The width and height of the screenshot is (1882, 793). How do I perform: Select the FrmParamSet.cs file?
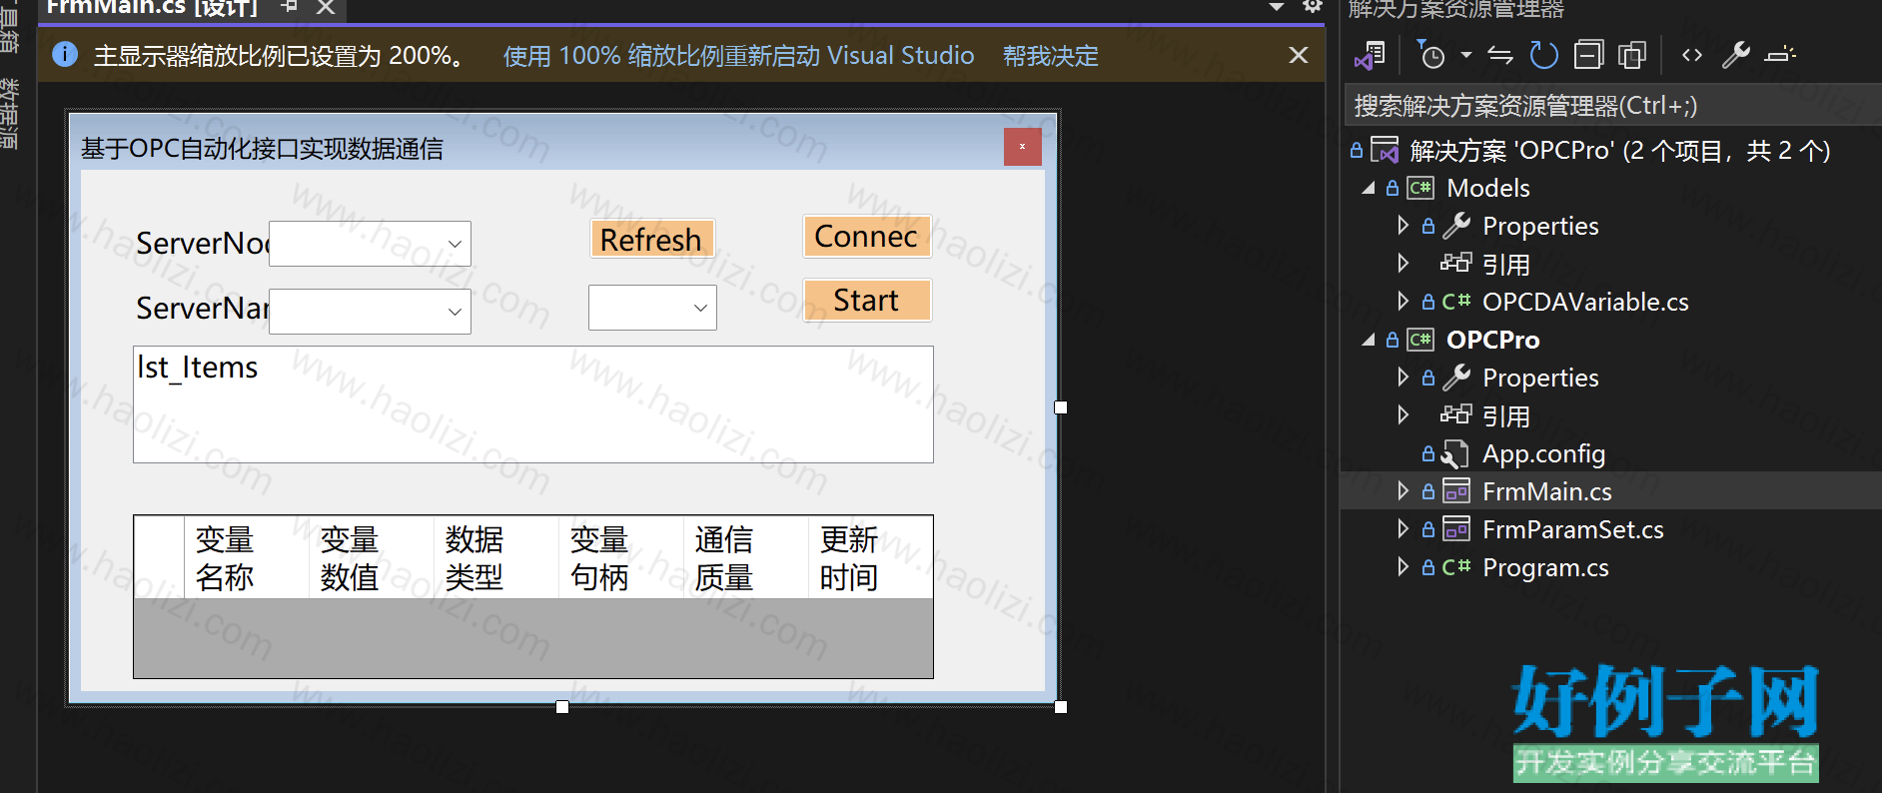[1573, 529]
